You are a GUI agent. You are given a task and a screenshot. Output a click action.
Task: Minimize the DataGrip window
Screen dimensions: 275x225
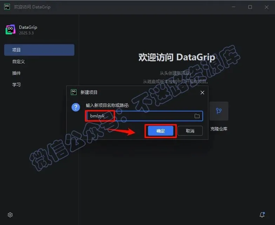[x=234, y=7]
